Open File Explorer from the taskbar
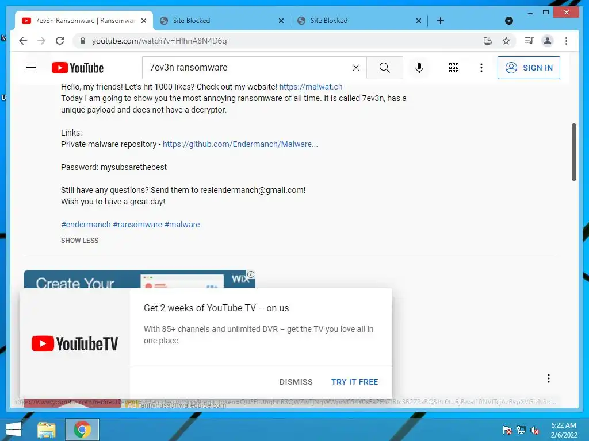The height and width of the screenshot is (441, 589). [x=47, y=430]
